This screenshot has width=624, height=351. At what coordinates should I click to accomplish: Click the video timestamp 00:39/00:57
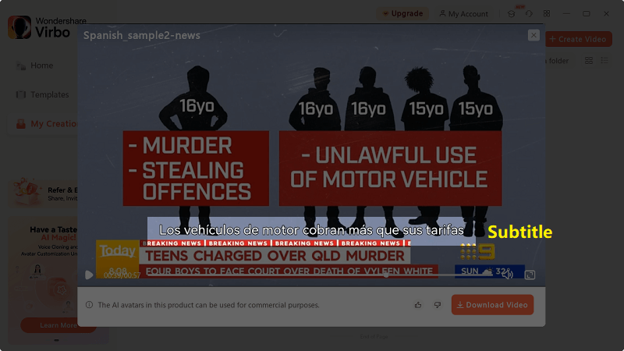[x=122, y=275]
